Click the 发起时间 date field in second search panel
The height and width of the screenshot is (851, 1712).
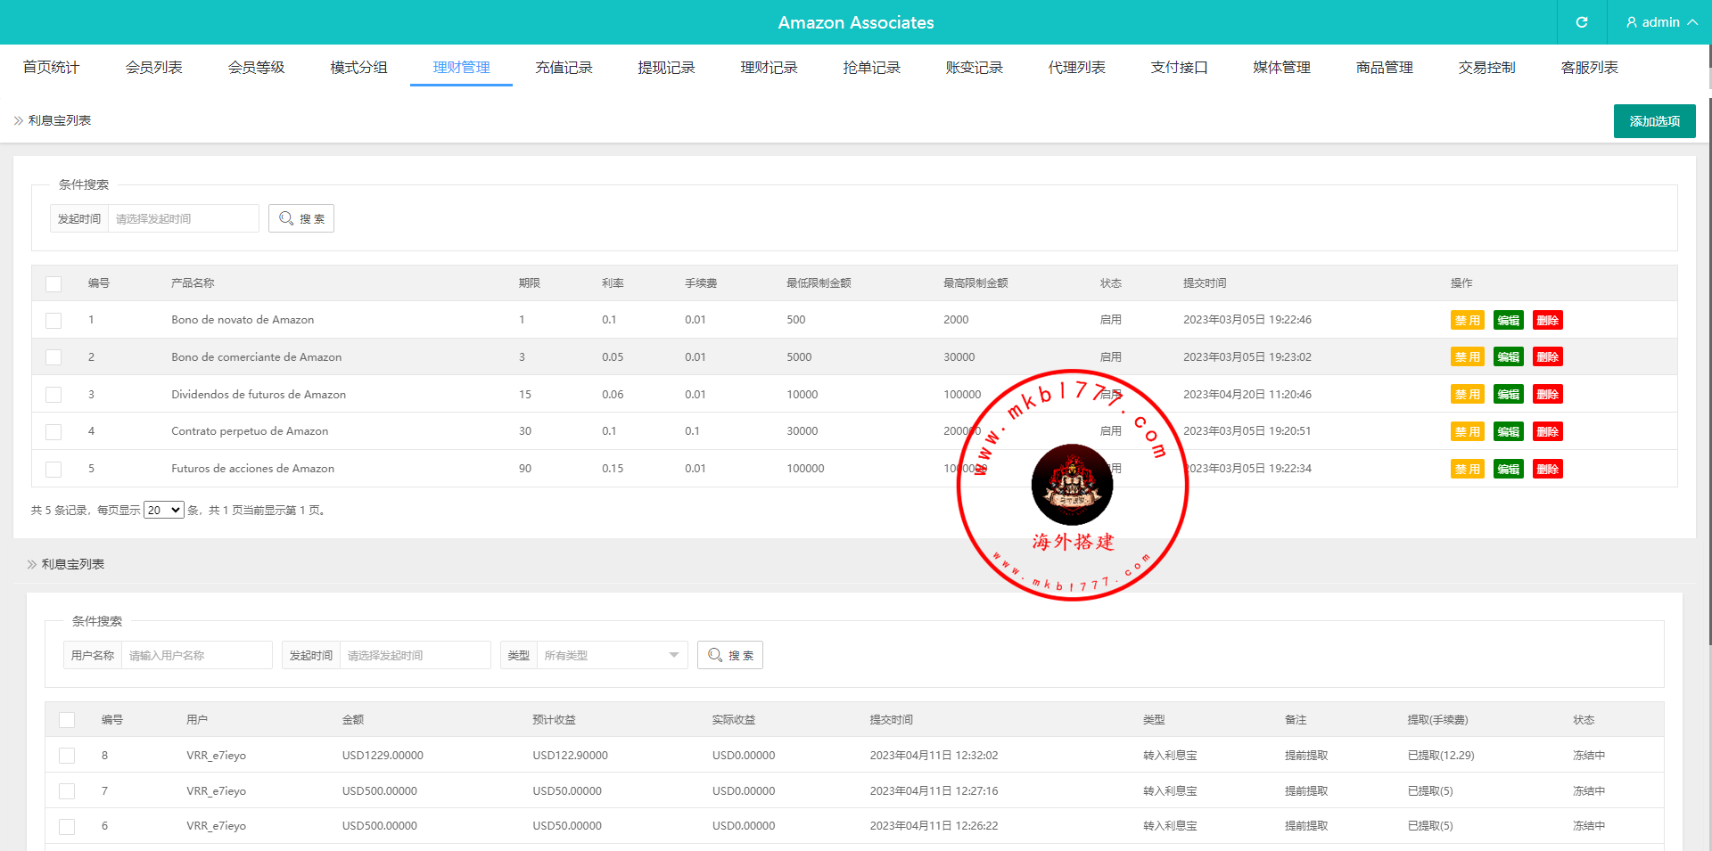coord(415,655)
